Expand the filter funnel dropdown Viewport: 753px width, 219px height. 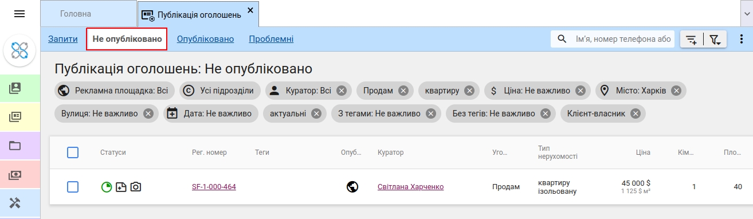point(716,40)
